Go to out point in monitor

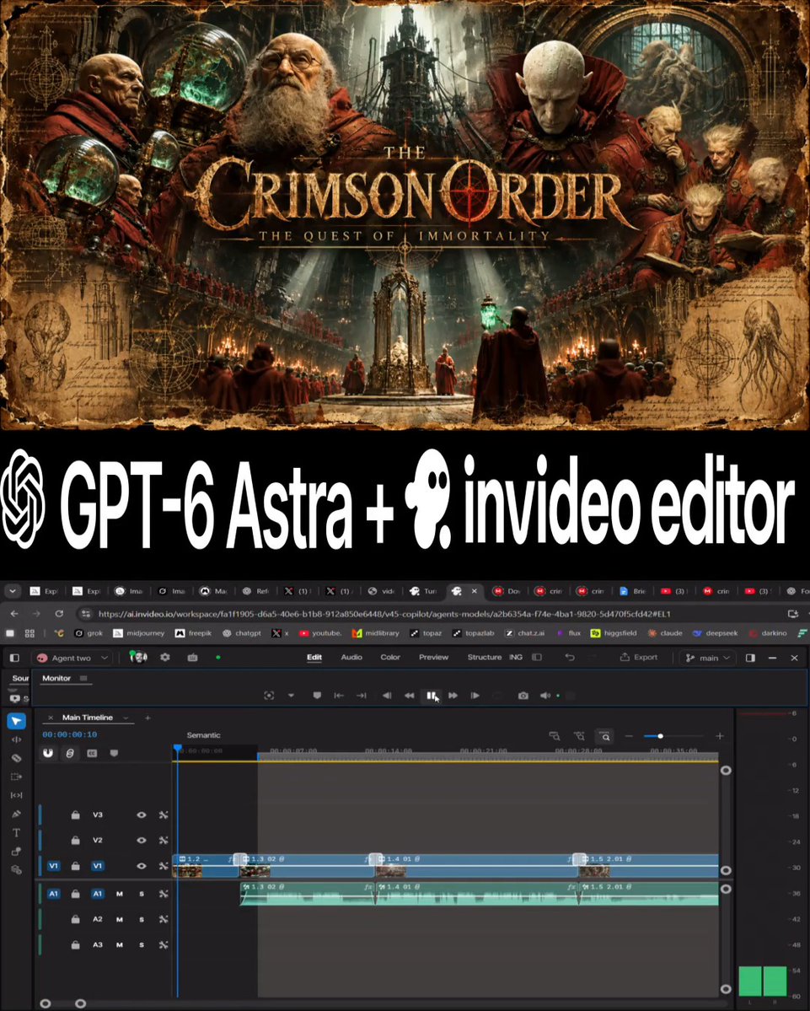pos(361,696)
